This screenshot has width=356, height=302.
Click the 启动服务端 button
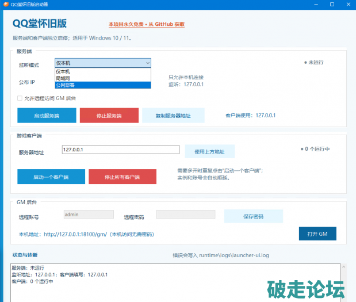click(x=47, y=116)
